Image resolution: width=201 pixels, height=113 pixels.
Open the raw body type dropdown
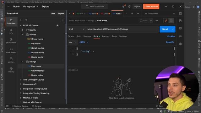point(73,42)
